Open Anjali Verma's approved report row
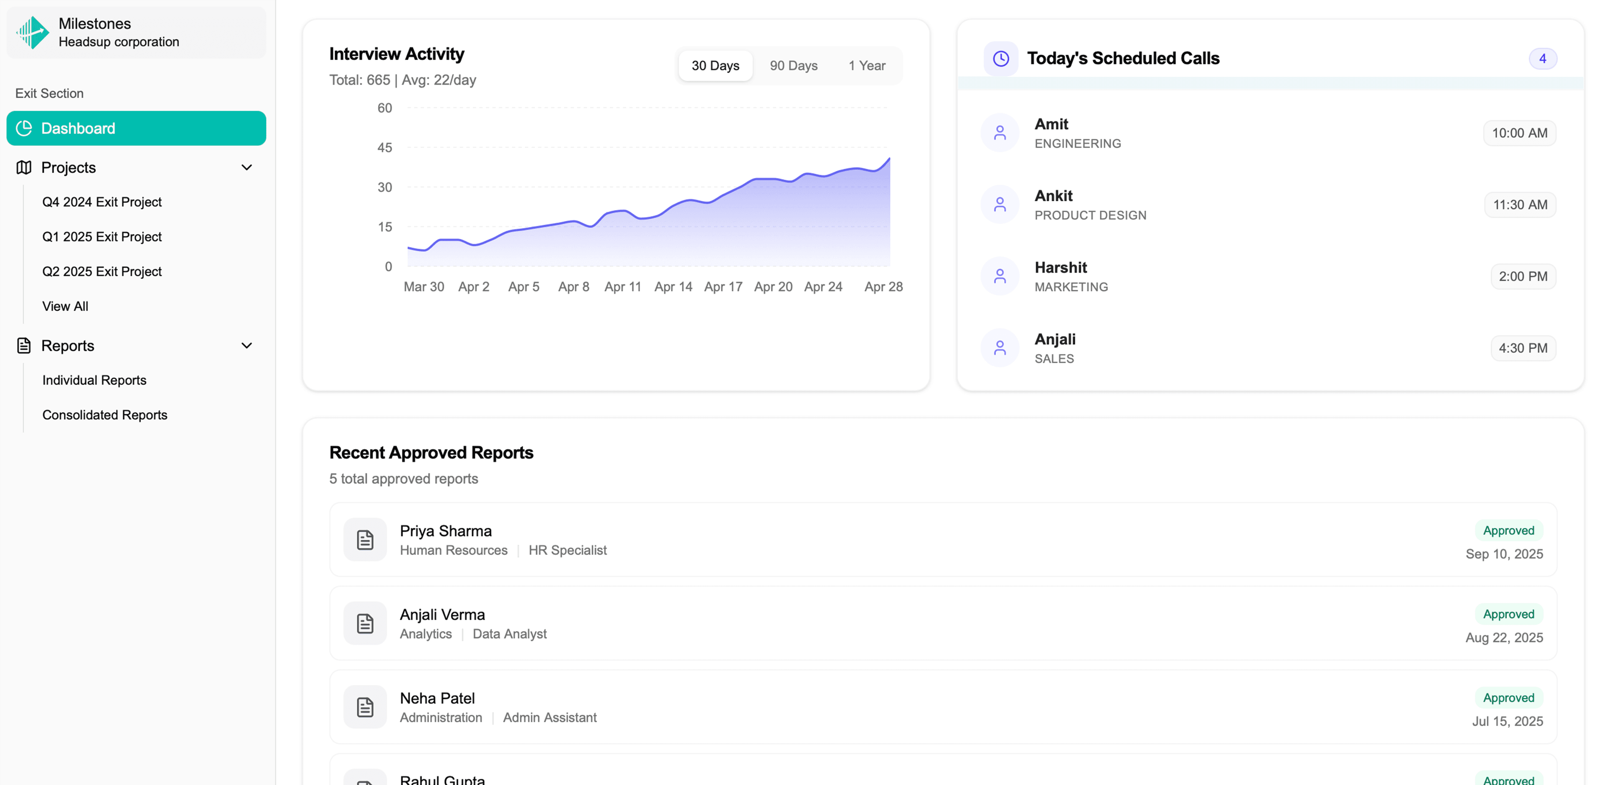This screenshot has height=785, width=1604. tap(943, 623)
